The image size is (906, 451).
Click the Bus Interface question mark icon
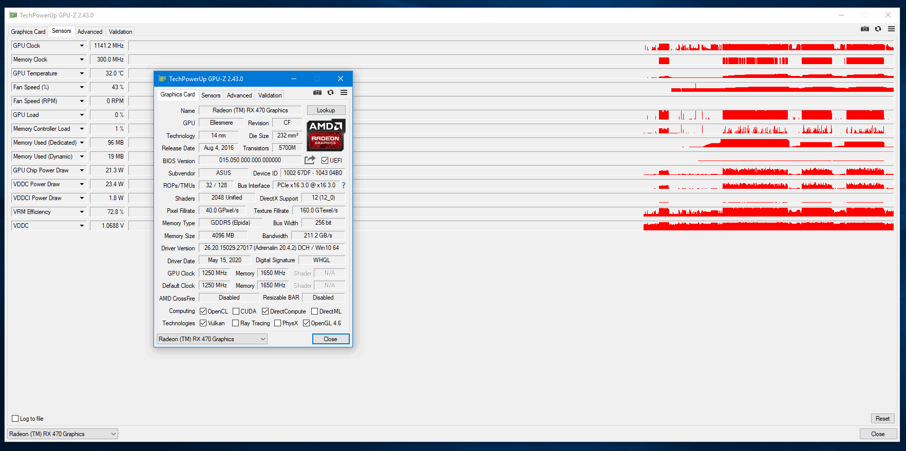tap(344, 185)
